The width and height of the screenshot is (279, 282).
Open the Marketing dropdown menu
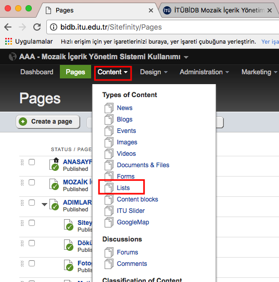pos(259,72)
